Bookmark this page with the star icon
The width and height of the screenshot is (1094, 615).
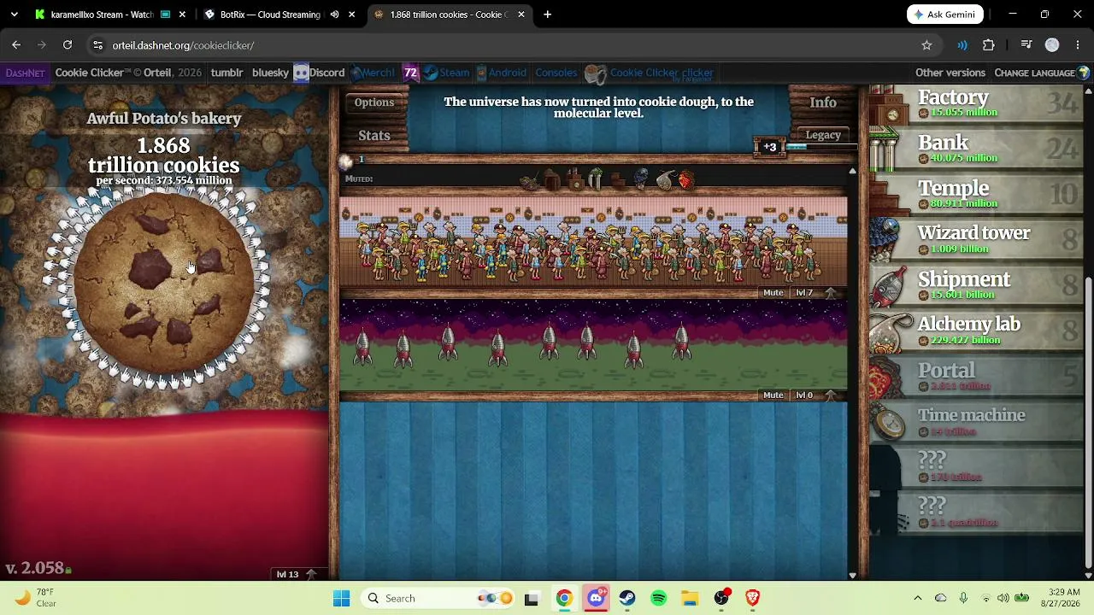[x=926, y=45]
